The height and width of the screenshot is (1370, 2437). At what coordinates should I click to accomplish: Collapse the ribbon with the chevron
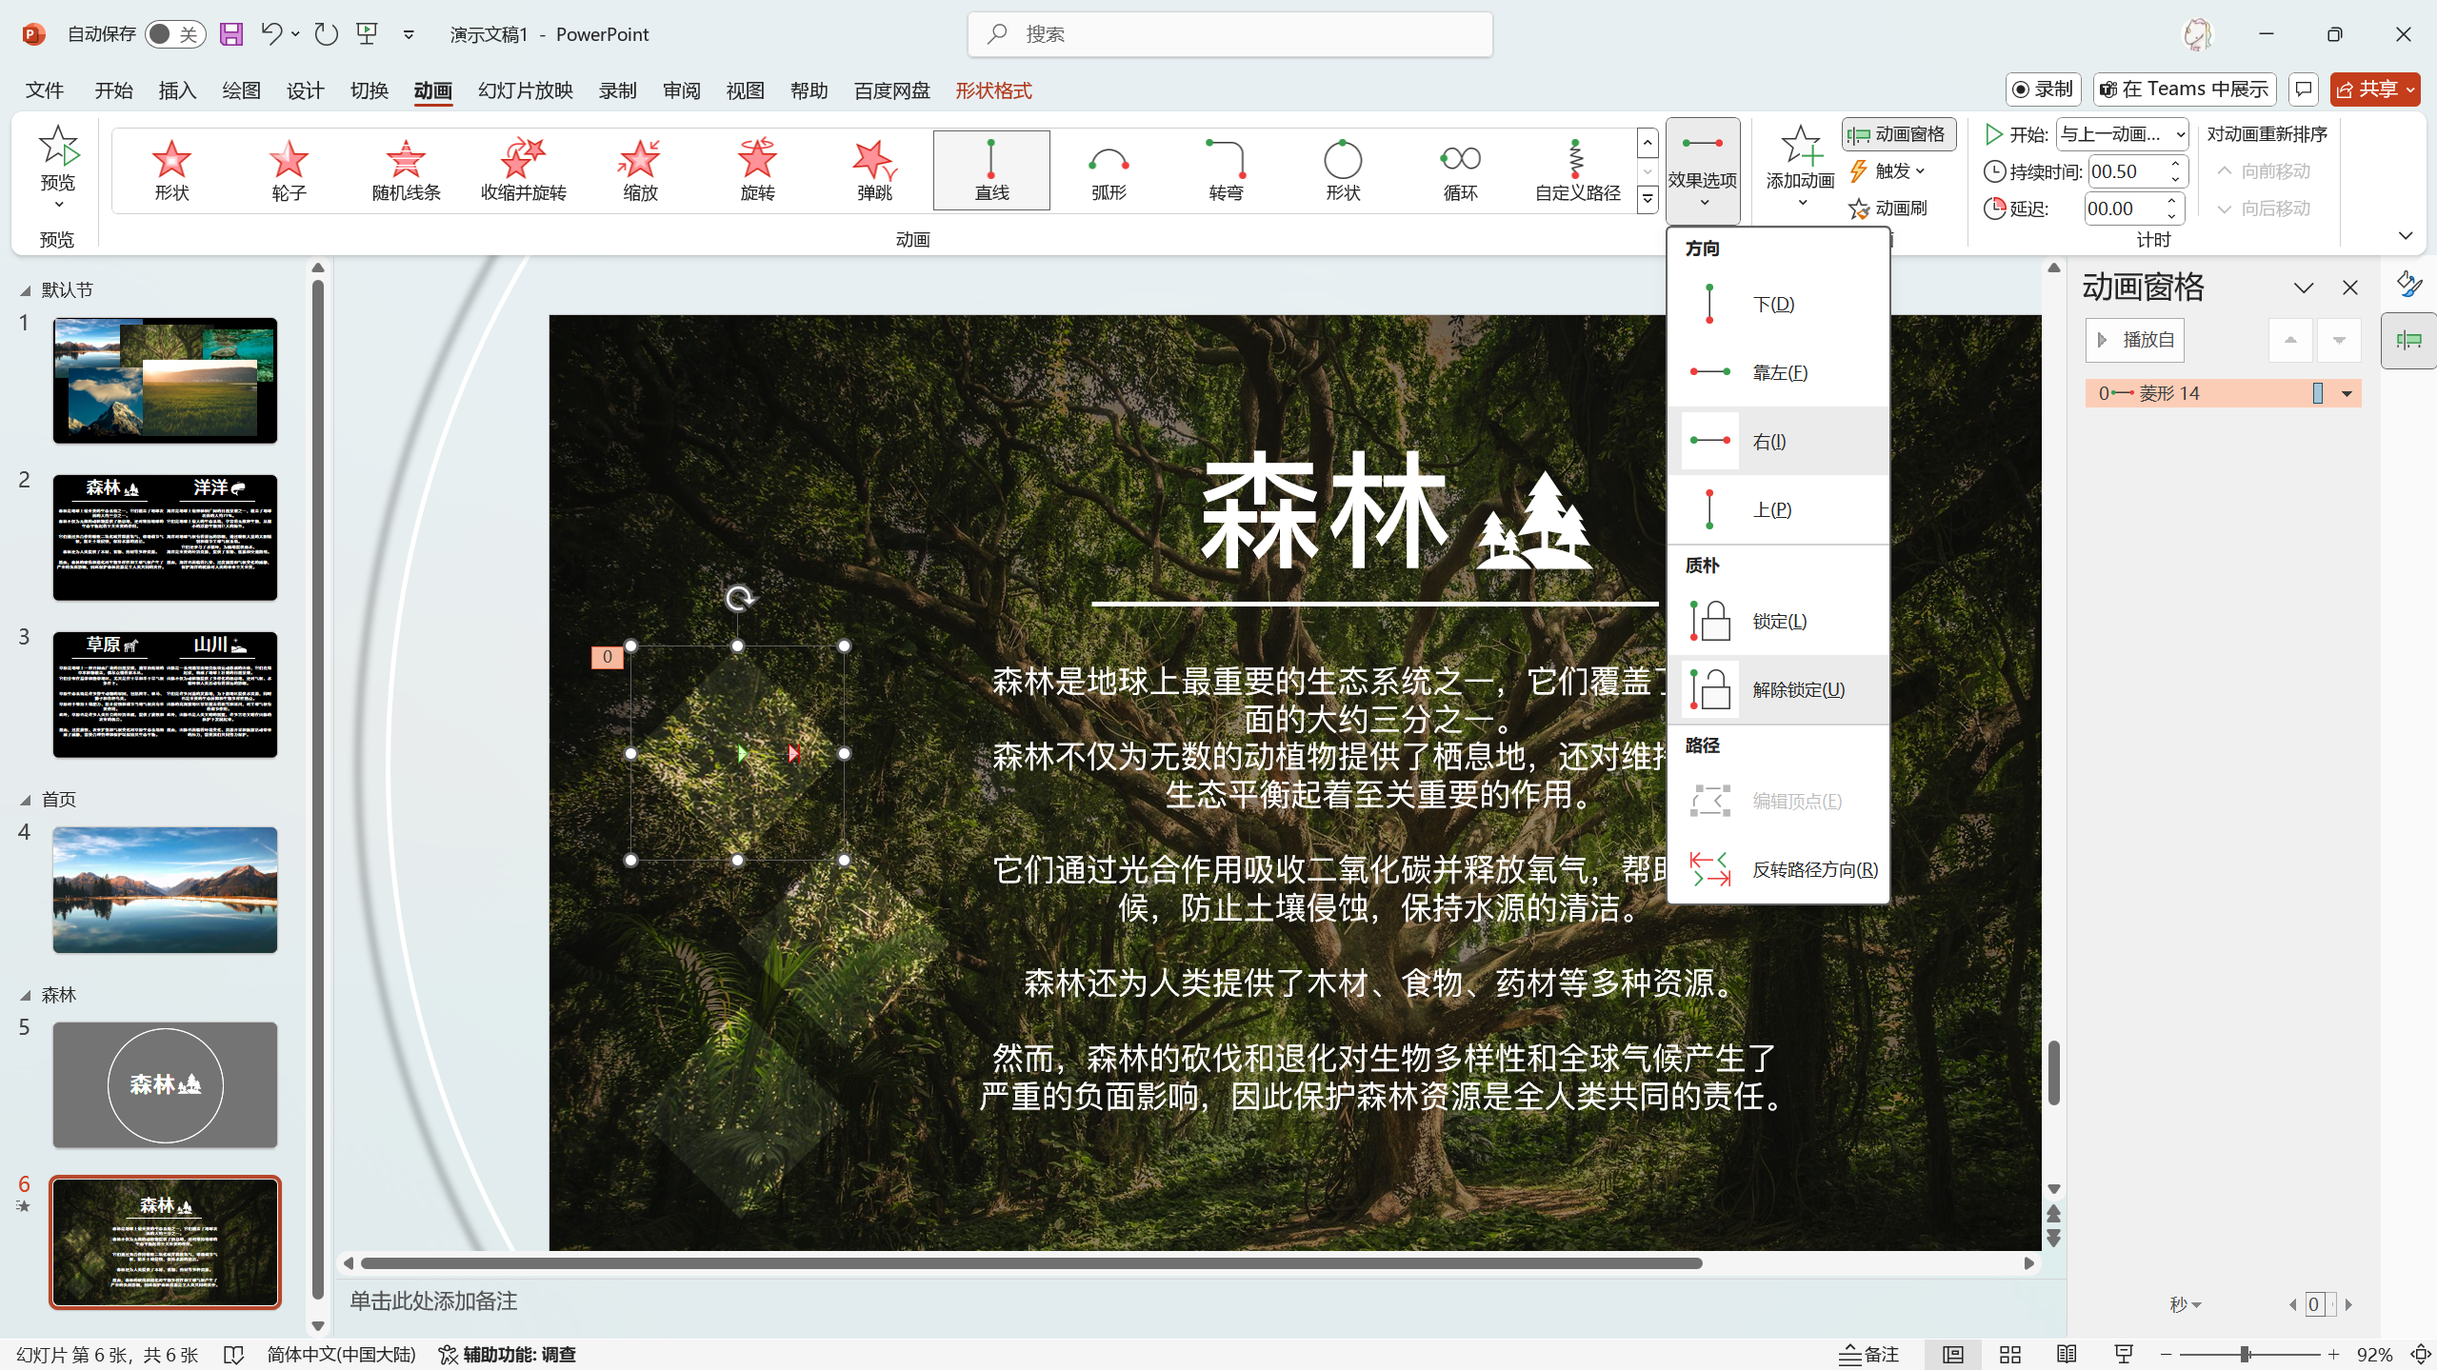click(x=2406, y=235)
